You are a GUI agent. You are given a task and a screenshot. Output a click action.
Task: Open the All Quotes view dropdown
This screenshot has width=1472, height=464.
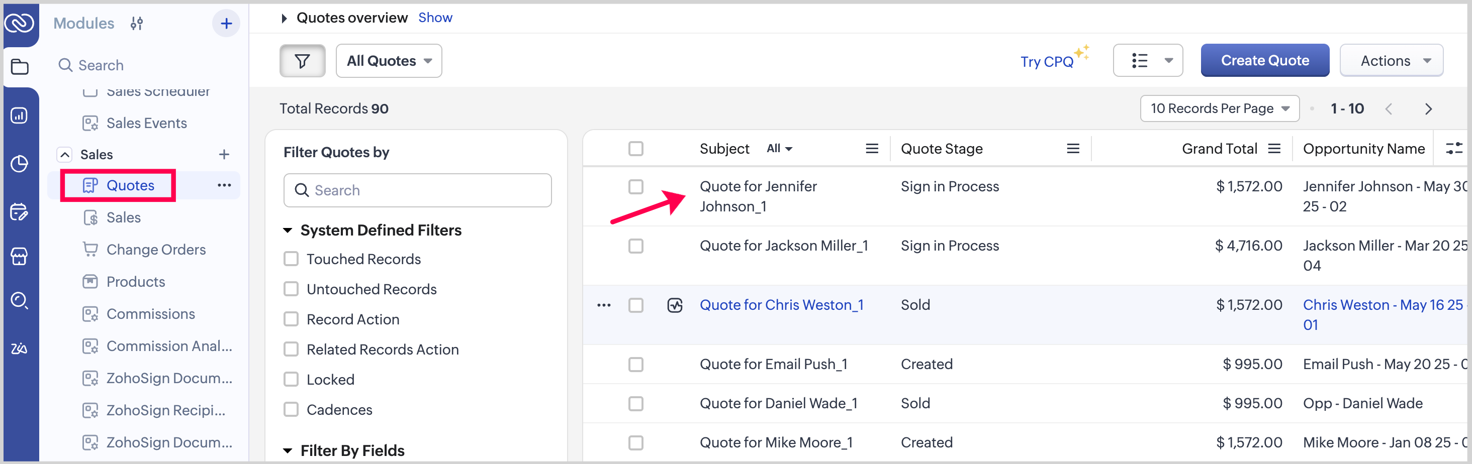[389, 60]
